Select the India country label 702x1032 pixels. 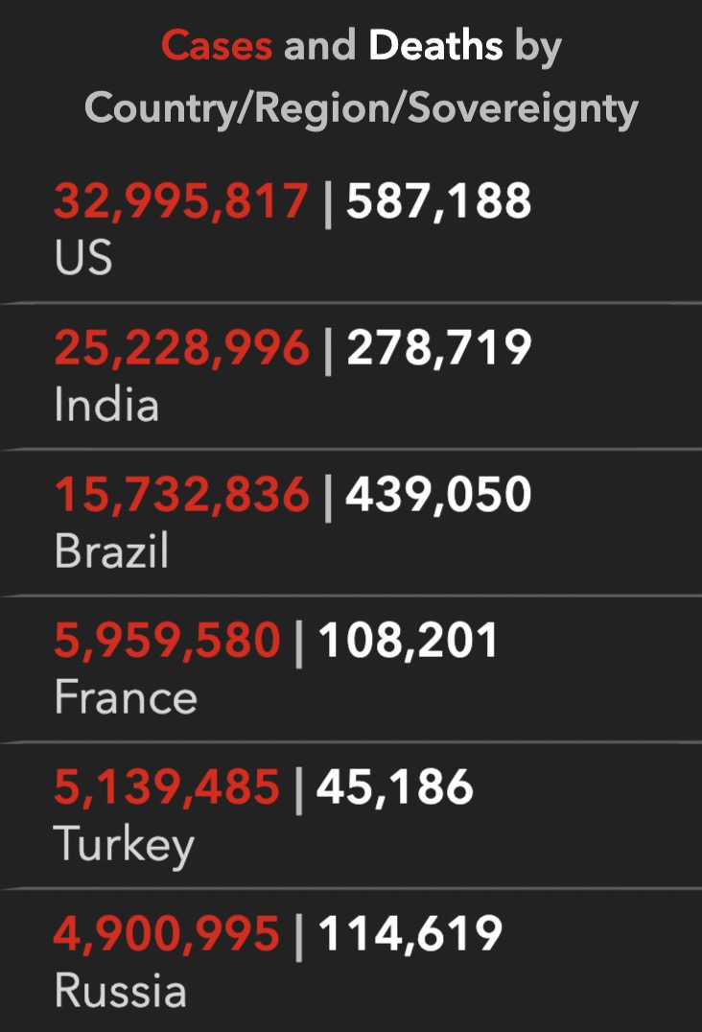coord(106,405)
